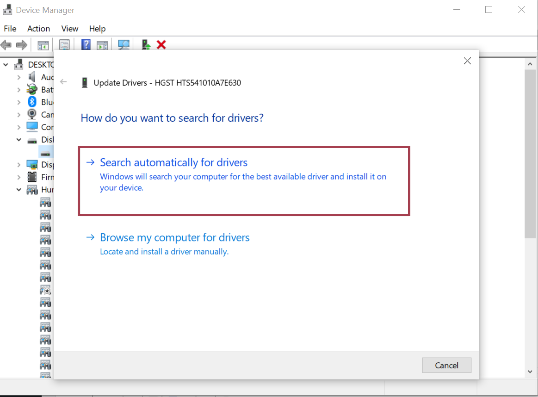Select the Firmware chip icon in tree
This screenshot has width=538, height=397.
pos(32,177)
